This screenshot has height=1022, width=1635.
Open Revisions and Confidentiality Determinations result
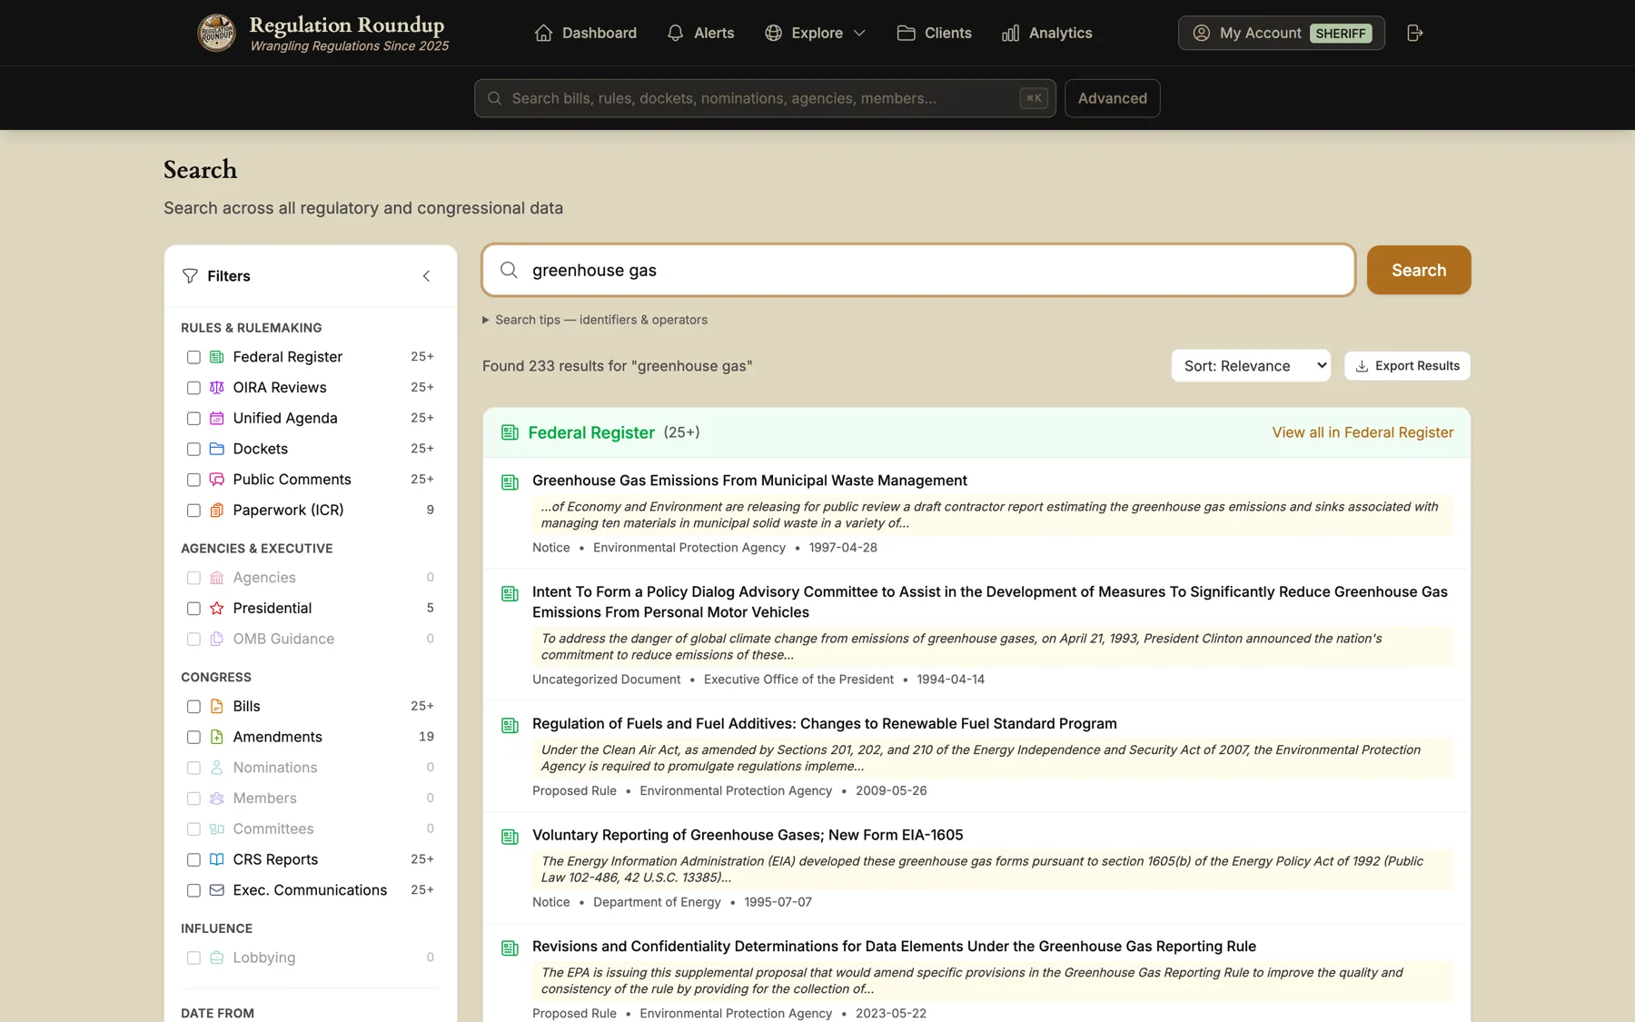tap(894, 947)
